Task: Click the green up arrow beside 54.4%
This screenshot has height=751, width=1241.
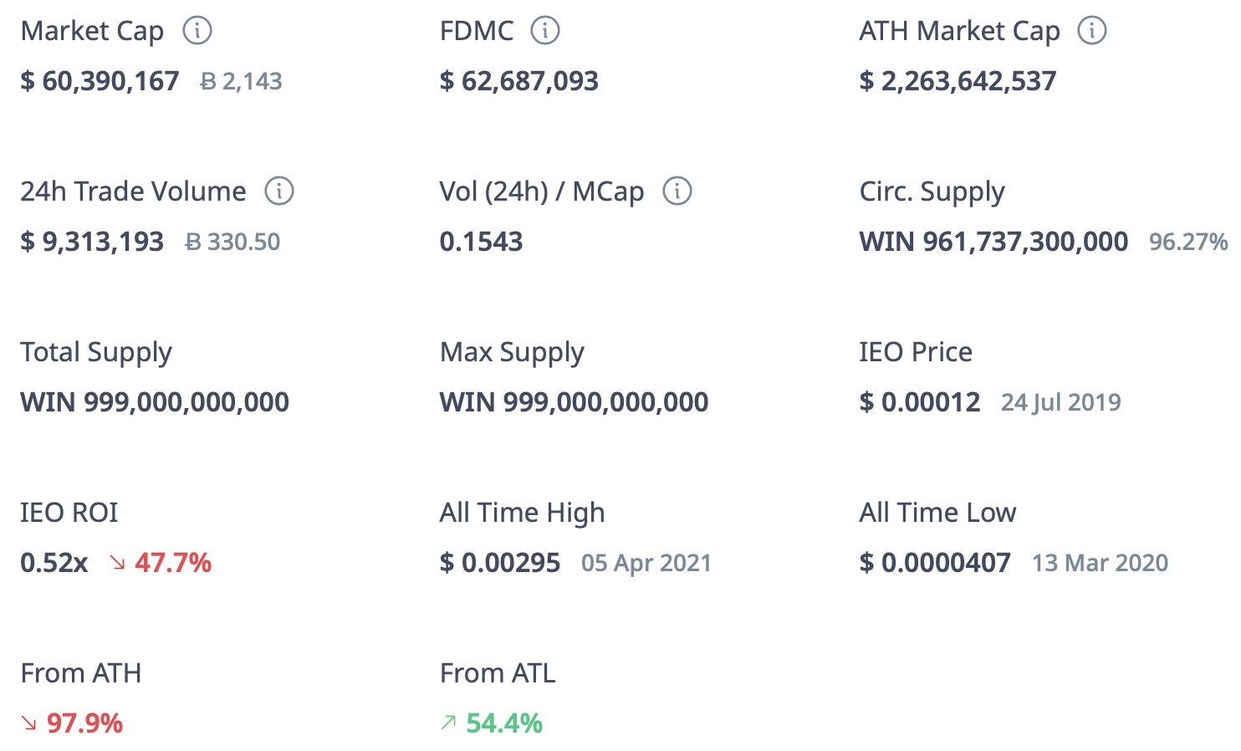Action: pyautogui.click(x=449, y=723)
